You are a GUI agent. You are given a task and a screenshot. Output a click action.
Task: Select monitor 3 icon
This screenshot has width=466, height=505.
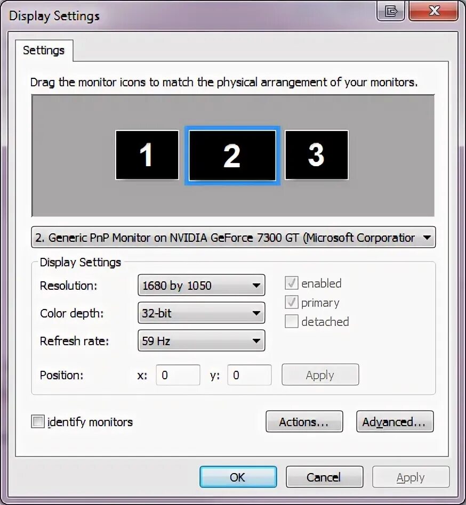(317, 155)
